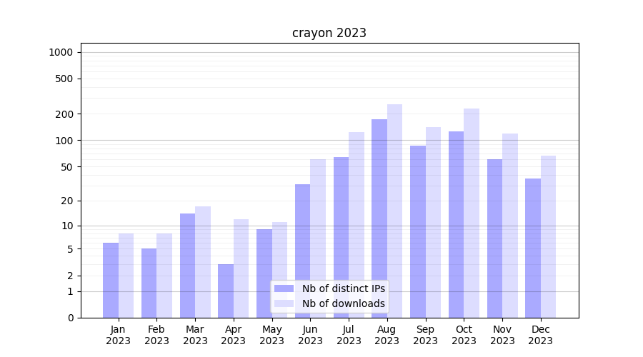
Task: Click the distinct IPs legend color swatch
Action: pos(284,288)
